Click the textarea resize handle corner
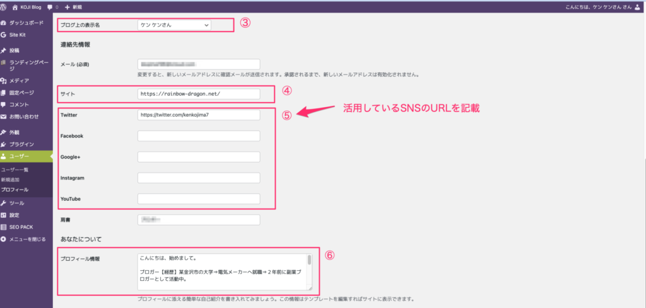 click(310, 288)
